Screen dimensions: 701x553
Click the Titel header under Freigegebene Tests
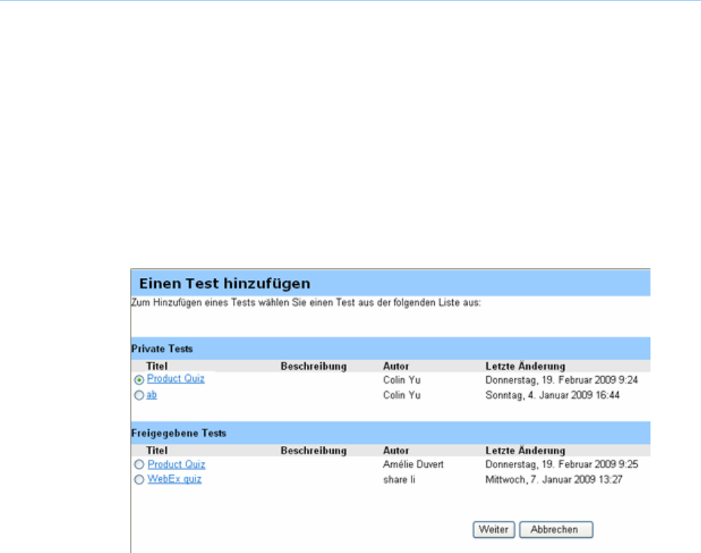pos(157,451)
